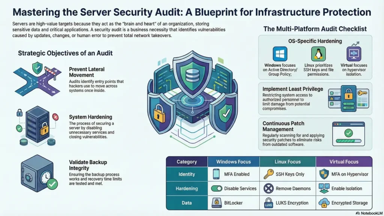Click the checkmark shield on the right
The width and height of the screenshot is (384, 216).
coord(224,113)
